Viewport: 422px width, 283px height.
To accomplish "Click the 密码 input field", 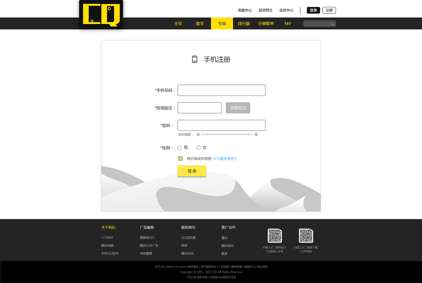I will click(222, 125).
